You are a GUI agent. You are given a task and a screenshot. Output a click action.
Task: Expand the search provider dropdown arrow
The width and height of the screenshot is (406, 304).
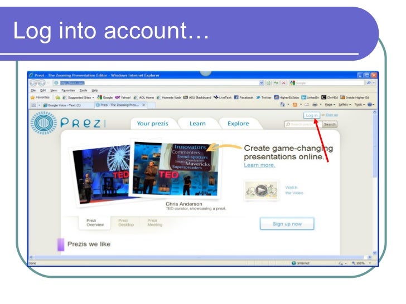(x=374, y=83)
